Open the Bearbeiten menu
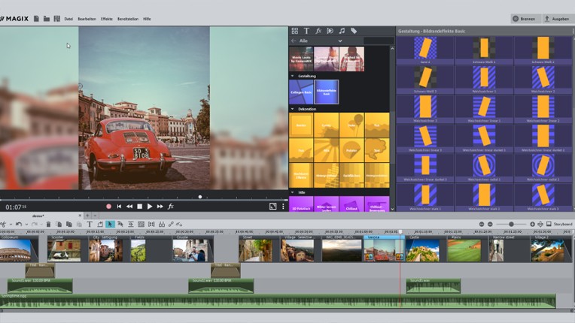 pos(86,18)
